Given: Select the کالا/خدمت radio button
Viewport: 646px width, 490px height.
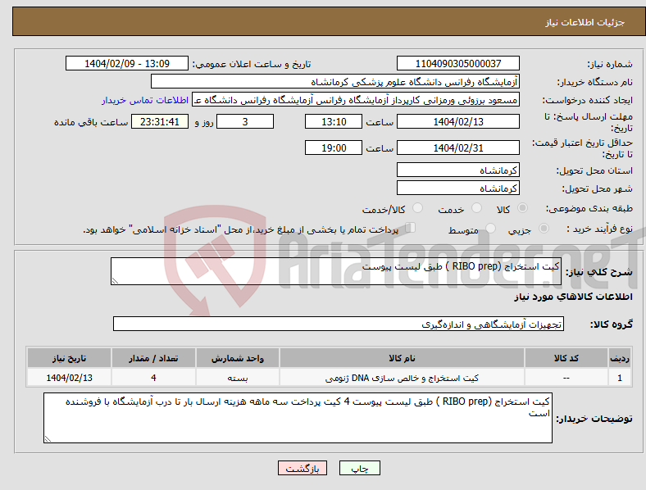Looking at the screenshot, I should 418,208.
